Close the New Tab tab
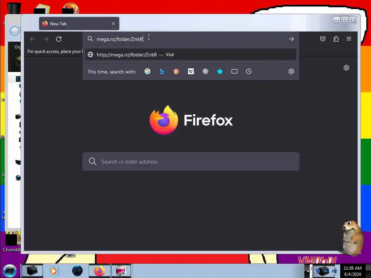Screen dimensions: 371x278 coord(113,24)
